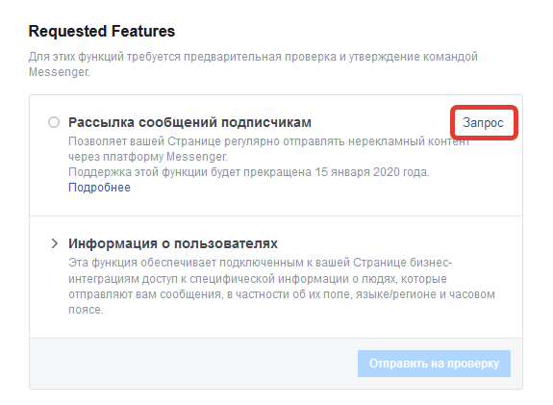Open the Подробнее link
The image size is (553, 405).
(99, 188)
